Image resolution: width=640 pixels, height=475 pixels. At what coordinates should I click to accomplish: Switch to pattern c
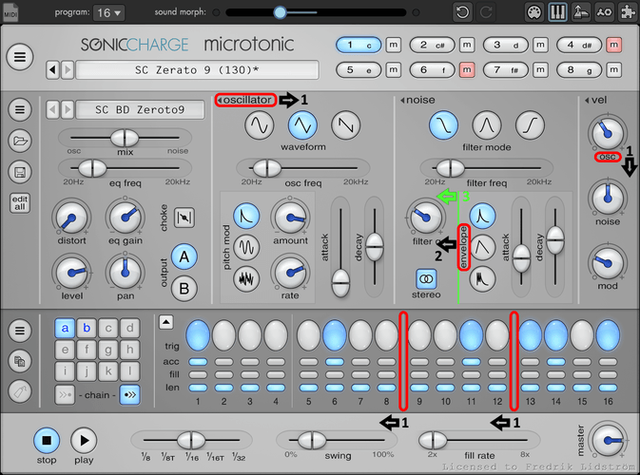[x=108, y=328]
